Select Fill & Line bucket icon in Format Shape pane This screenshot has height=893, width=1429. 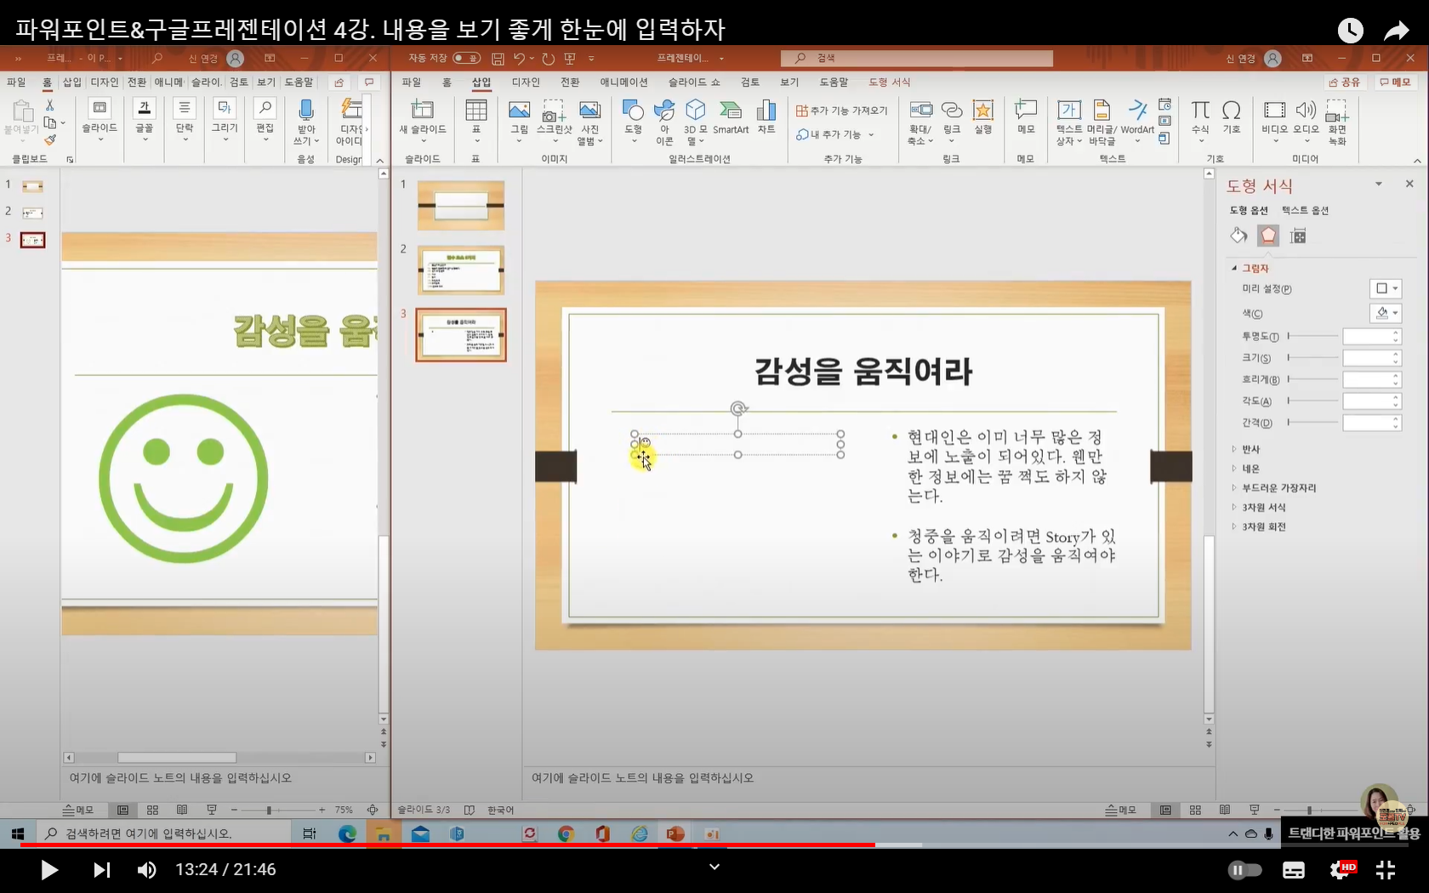point(1238,236)
